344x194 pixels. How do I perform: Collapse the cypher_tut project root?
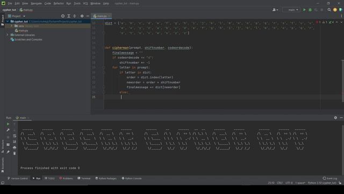8,22
